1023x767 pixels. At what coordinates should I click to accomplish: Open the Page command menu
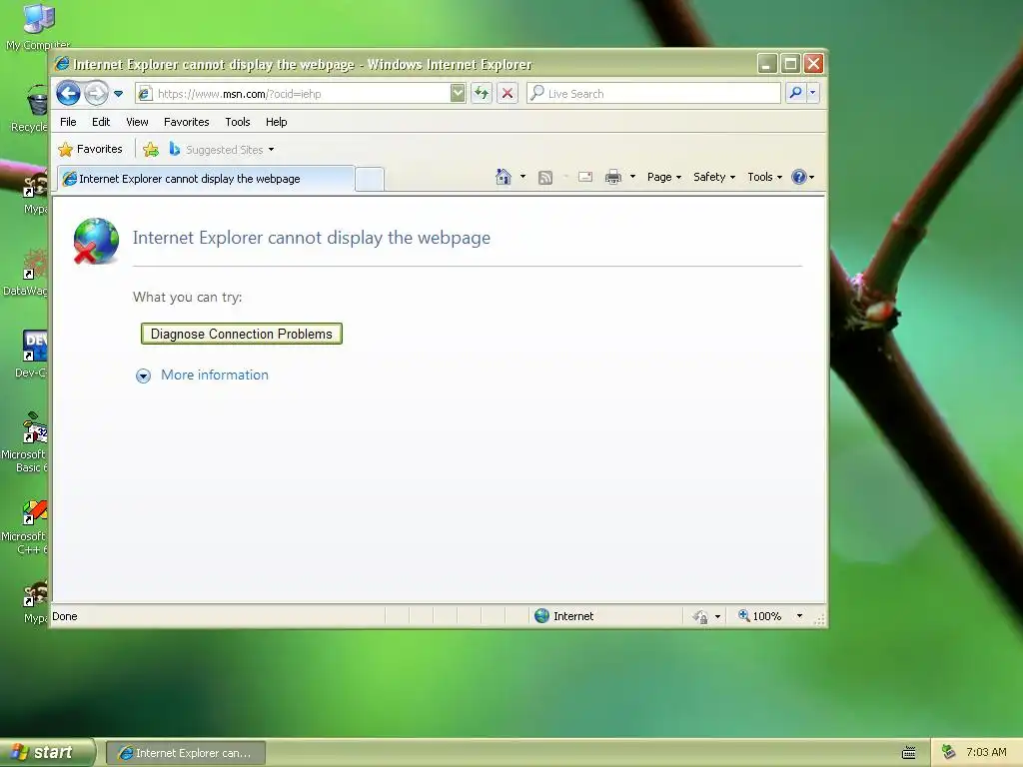pos(664,177)
